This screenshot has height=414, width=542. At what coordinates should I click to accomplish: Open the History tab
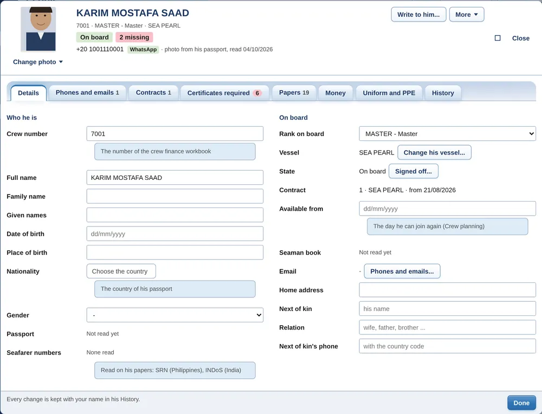[443, 93]
